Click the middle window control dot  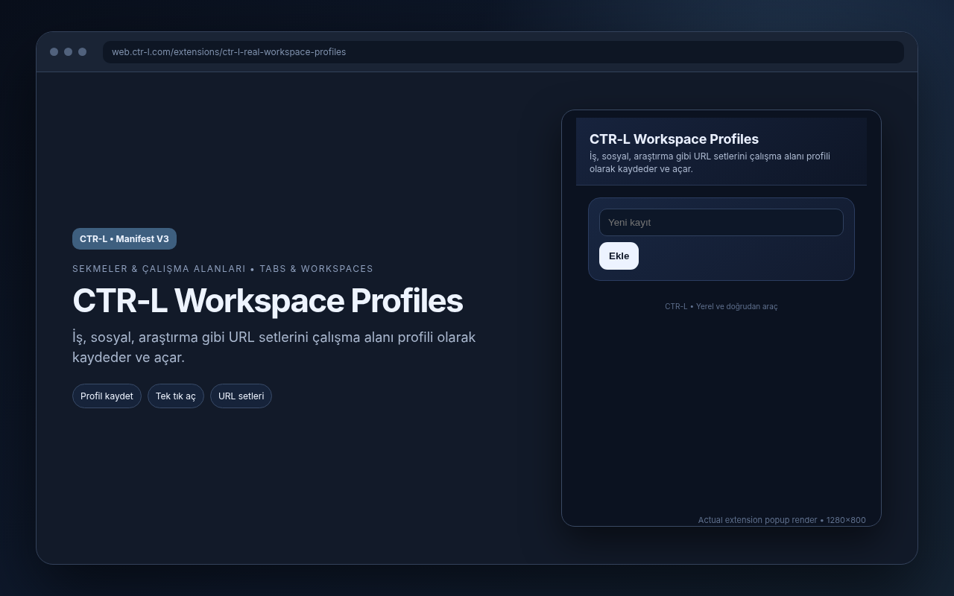[x=68, y=51]
